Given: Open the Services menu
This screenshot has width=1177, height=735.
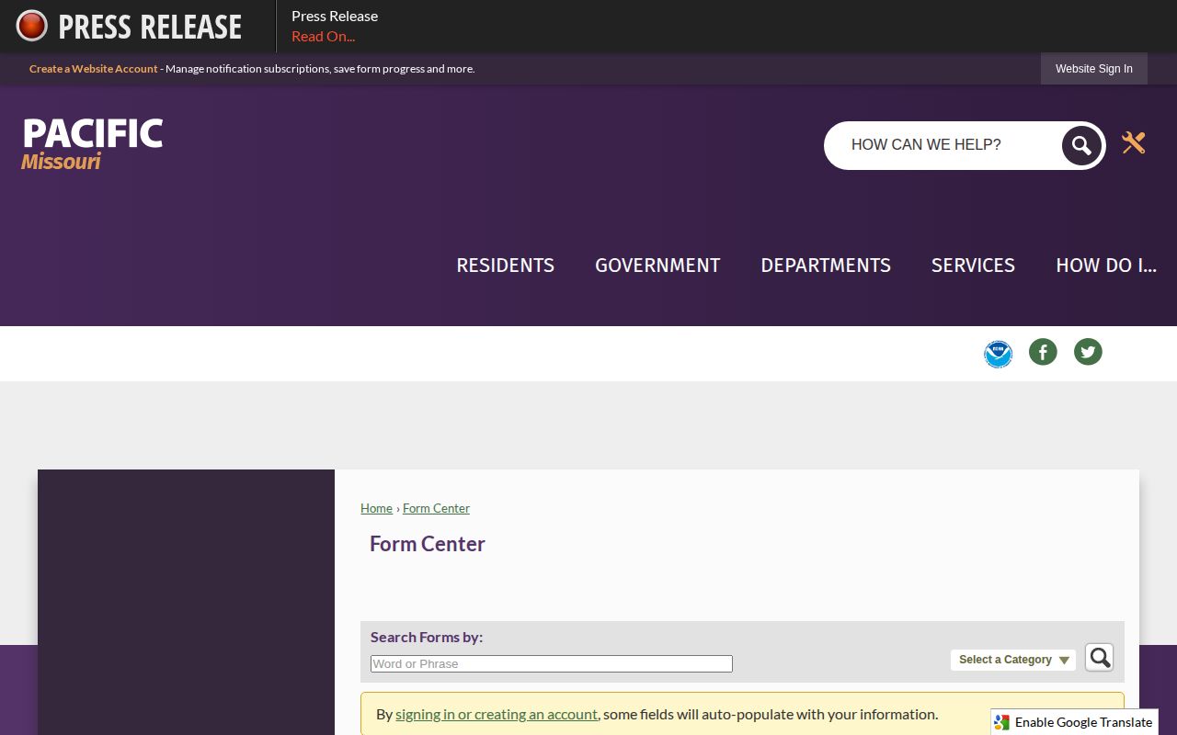Looking at the screenshot, I should (973, 266).
